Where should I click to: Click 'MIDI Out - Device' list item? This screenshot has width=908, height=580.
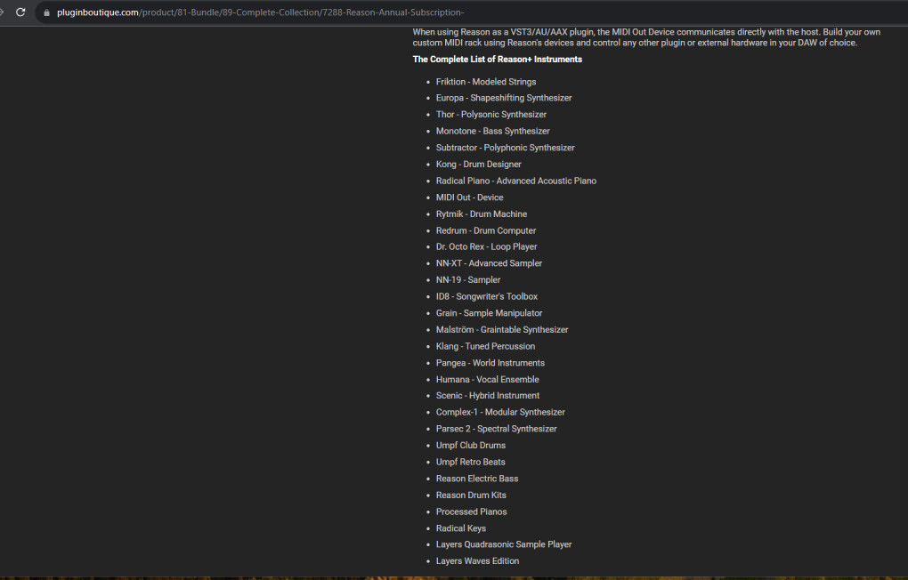(470, 197)
